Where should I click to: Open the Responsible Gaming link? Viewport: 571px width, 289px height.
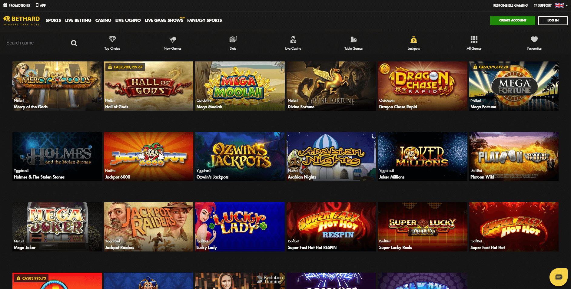coord(510,5)
